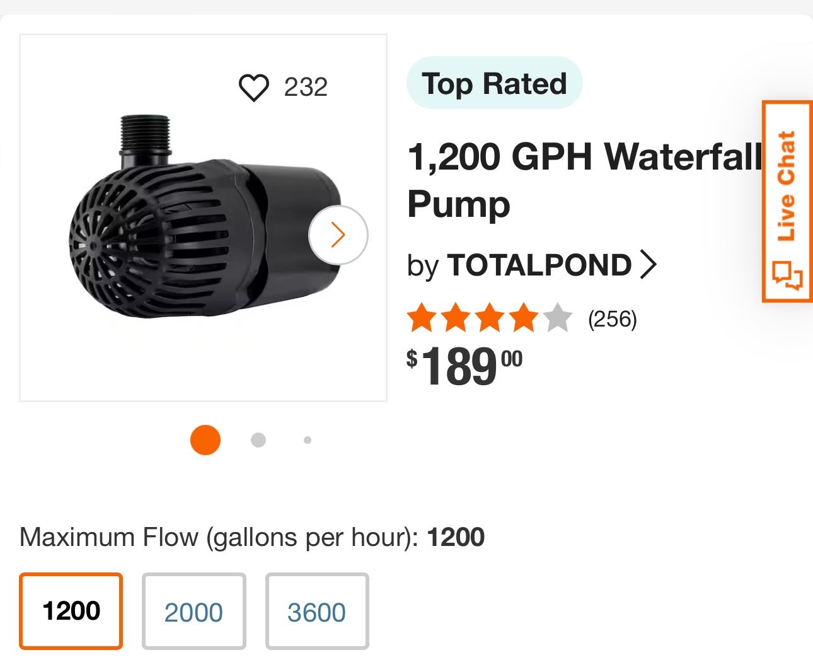Click the heart icon's favorite count 232

click(306, 88)
